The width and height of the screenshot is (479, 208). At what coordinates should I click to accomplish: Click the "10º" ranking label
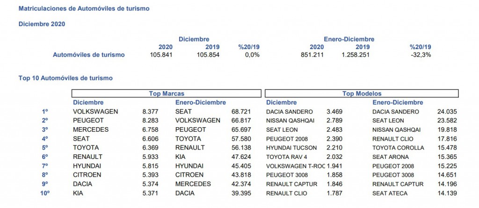click(45, 193)
